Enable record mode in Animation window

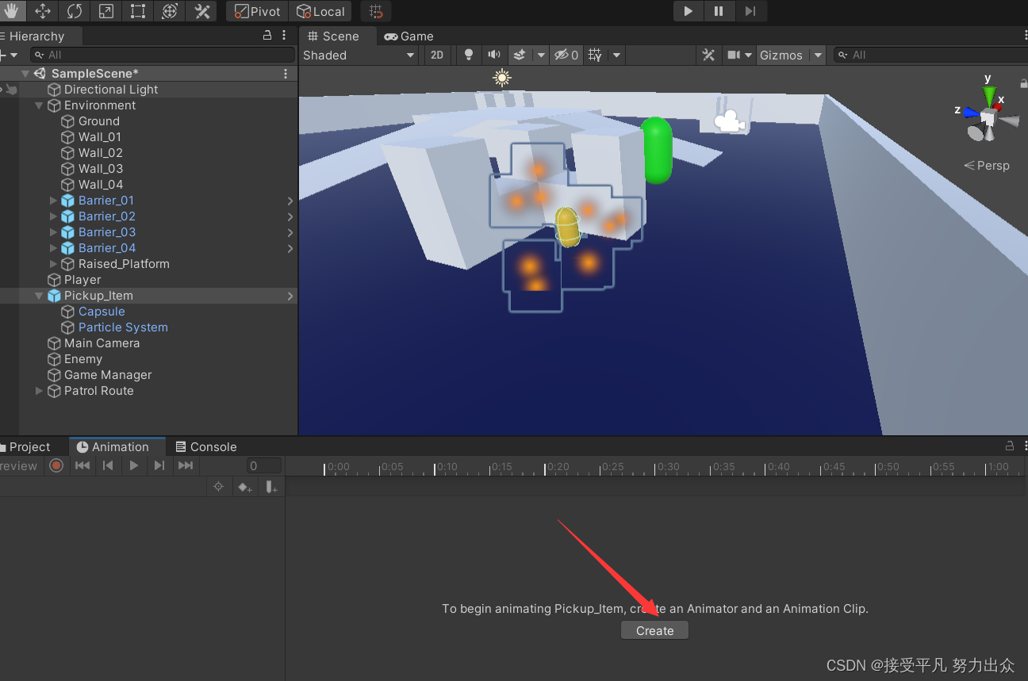pyautogui.click(x=54, y=466)
